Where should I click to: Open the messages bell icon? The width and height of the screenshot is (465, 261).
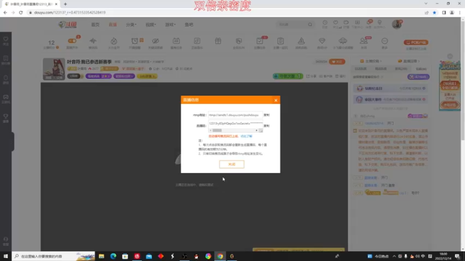click(369, 23)
